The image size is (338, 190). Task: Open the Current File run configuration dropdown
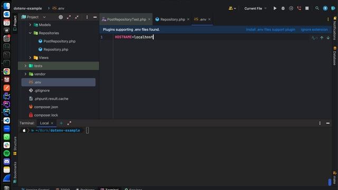(x=256, y=8)
